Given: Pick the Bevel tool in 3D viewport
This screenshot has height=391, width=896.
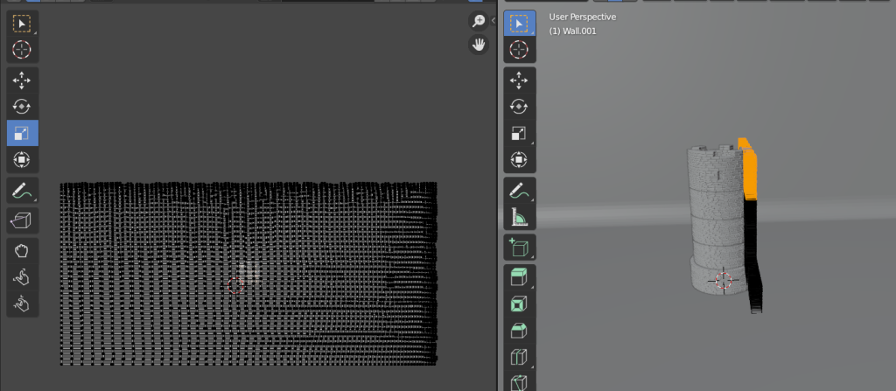Looking at the screenshot, I should (519, 332).
